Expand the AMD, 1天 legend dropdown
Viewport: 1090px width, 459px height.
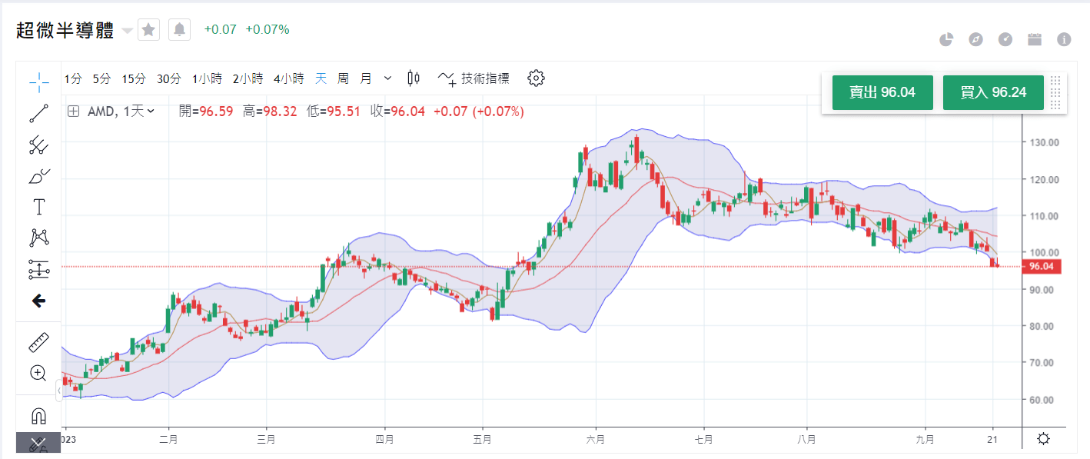151,111
